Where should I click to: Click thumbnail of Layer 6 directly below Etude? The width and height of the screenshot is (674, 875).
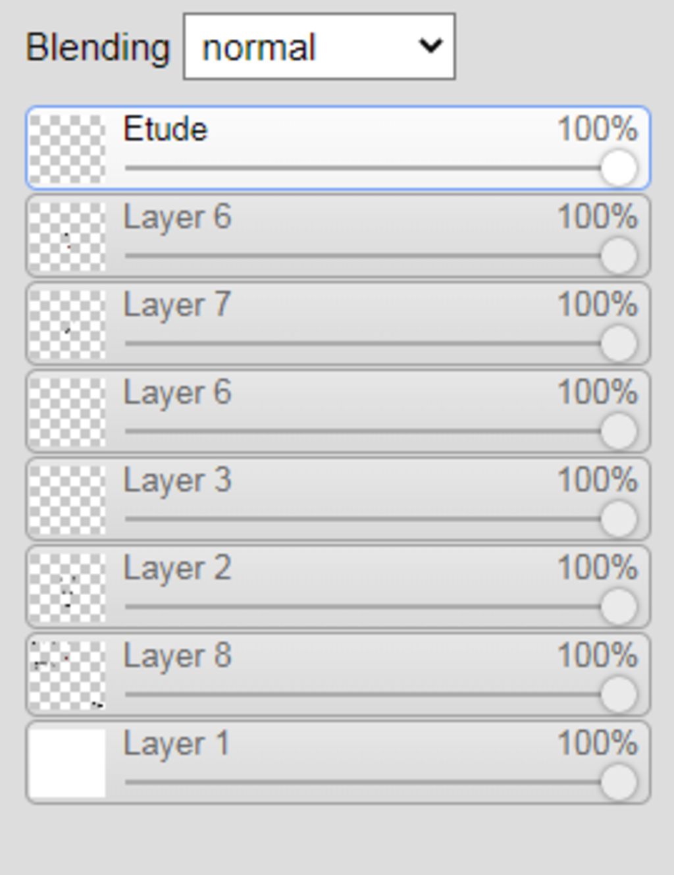click(68, 237)
